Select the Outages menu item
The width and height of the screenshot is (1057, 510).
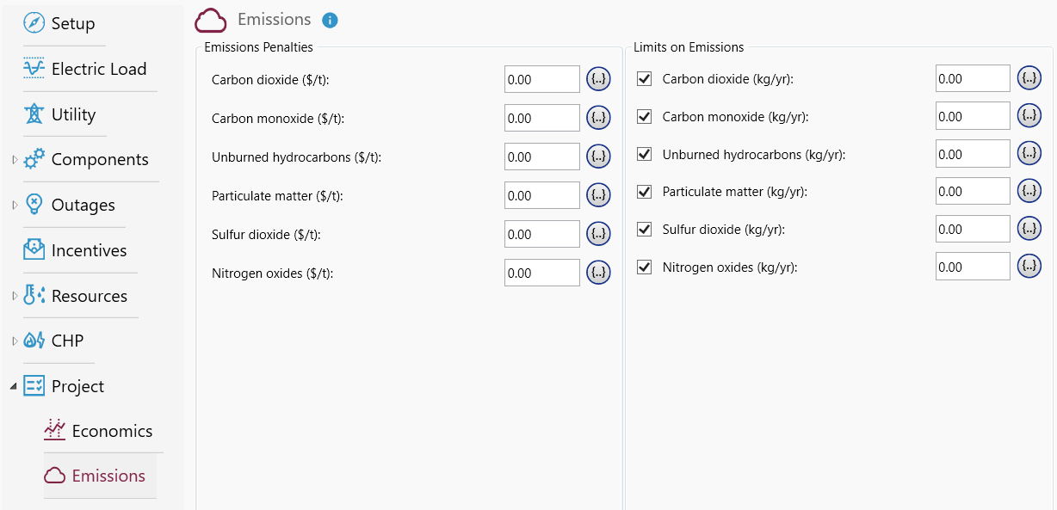pyautogui.click(x=83, y=205)
